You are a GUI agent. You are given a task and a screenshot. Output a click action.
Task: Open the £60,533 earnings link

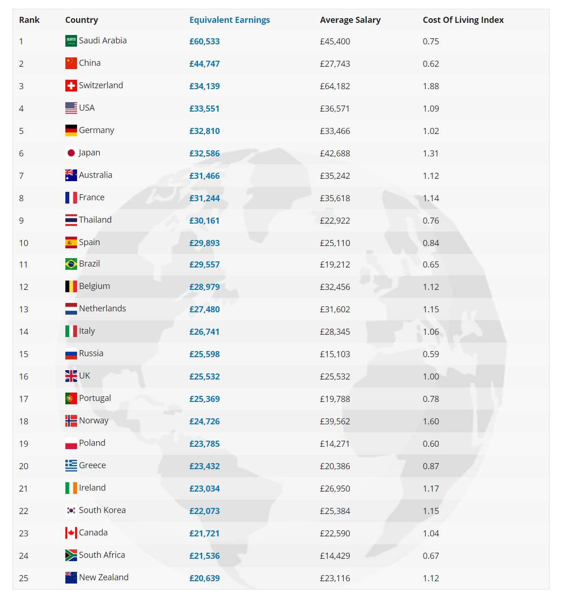(204, 42)
